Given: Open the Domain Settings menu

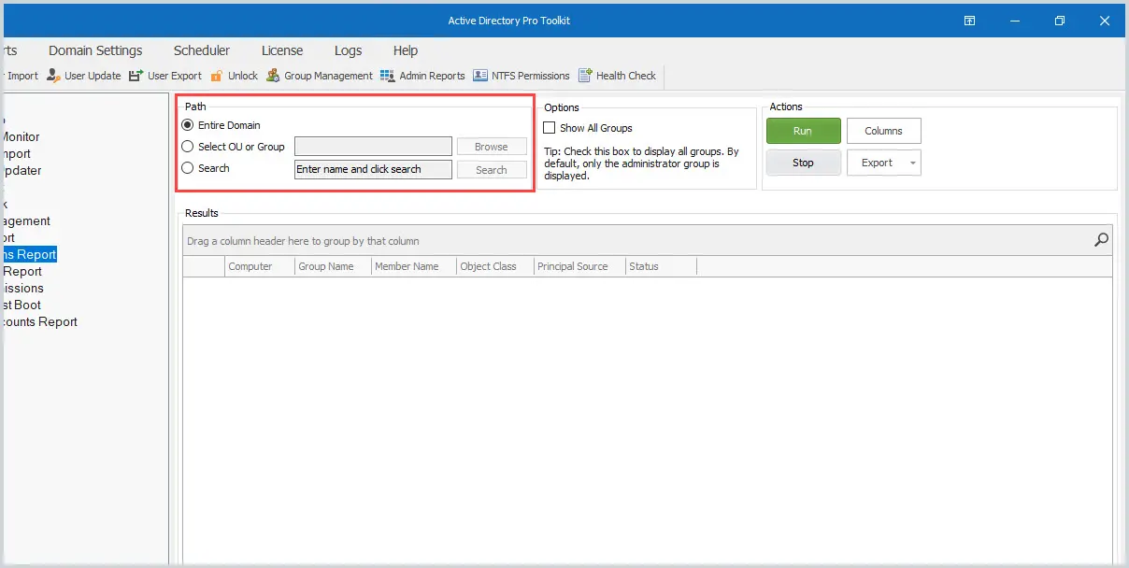Looking at the screenshot, I should 95,50.
